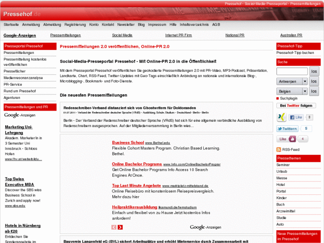Open Inhaltsverzeichnis in the top menu
Image resolution: width=324 pixels, height=243 pixels.
(194, 25)
